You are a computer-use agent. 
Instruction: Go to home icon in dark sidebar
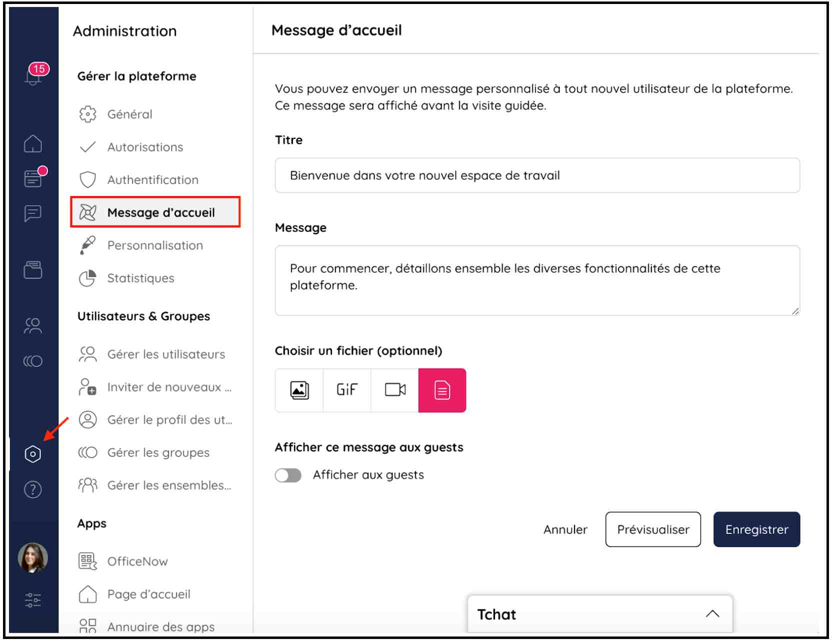(33, 144)
